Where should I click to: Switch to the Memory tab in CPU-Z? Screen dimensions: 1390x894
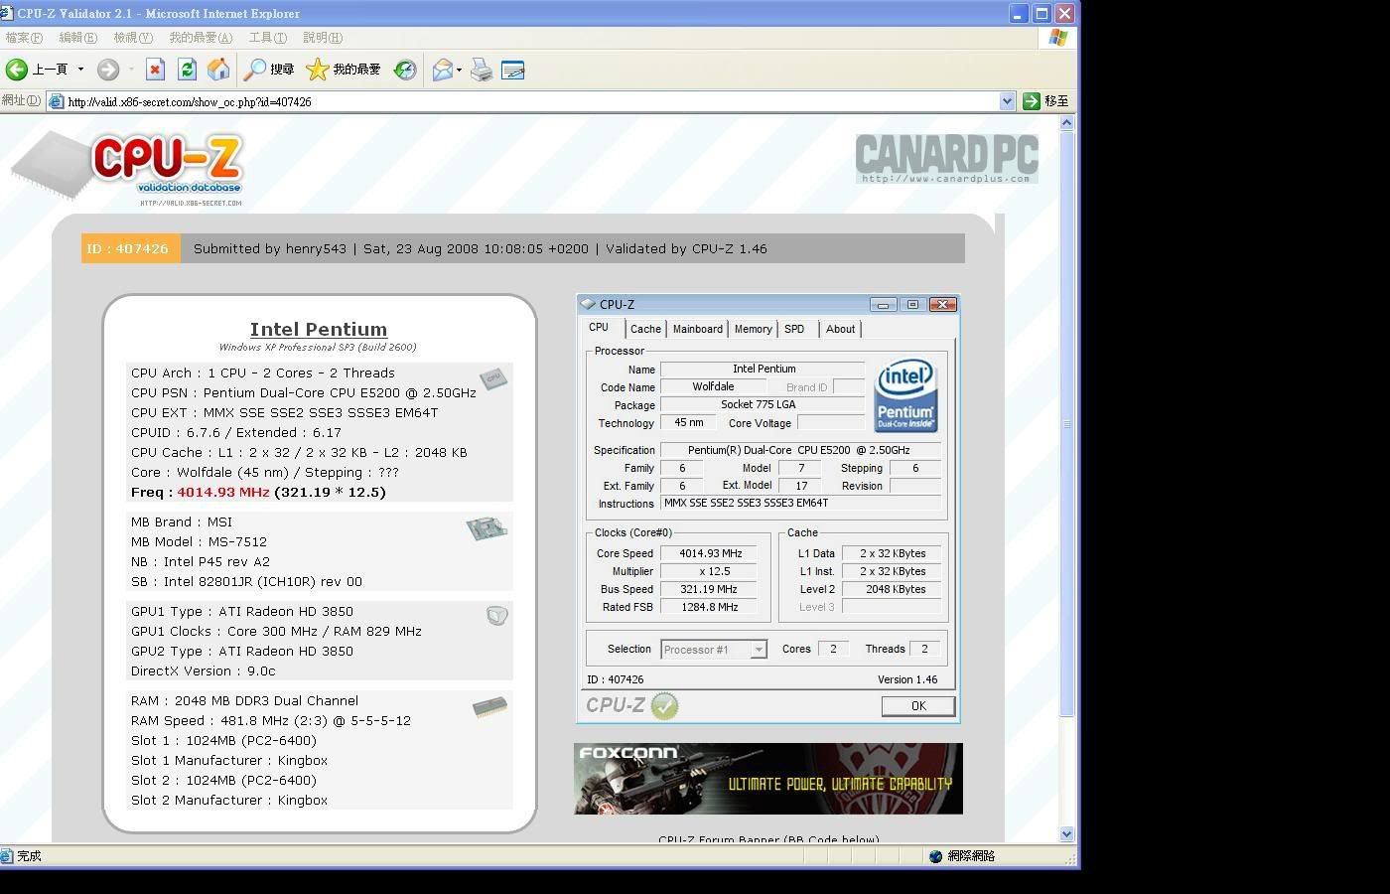754,329
